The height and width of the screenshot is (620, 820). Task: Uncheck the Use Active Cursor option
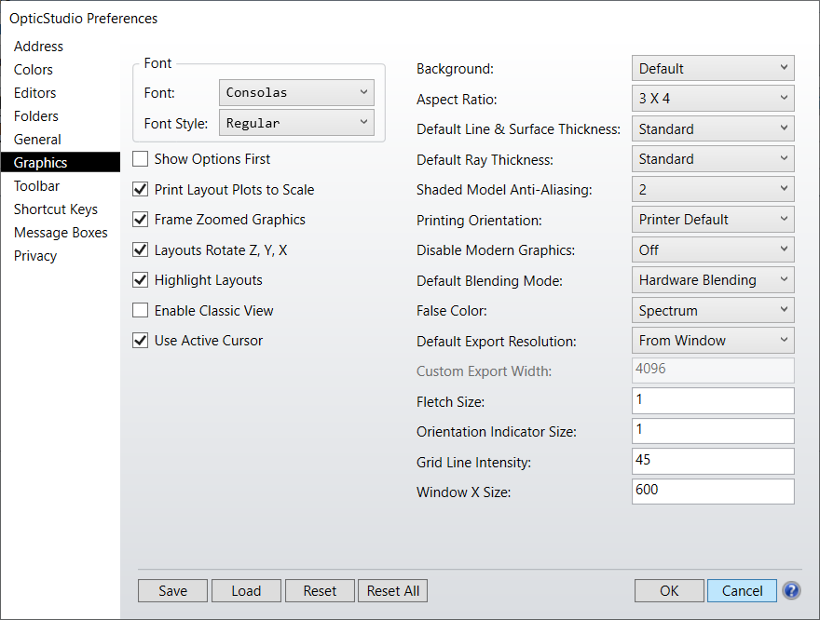pos(141,341)
